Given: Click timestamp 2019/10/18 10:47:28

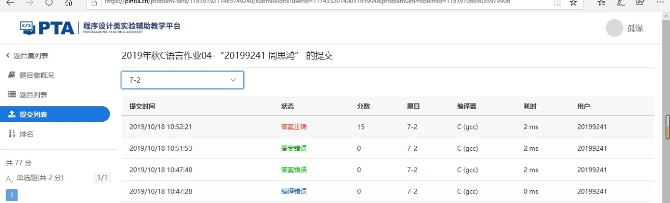Looking at the screenshot, I should [160, 191].
